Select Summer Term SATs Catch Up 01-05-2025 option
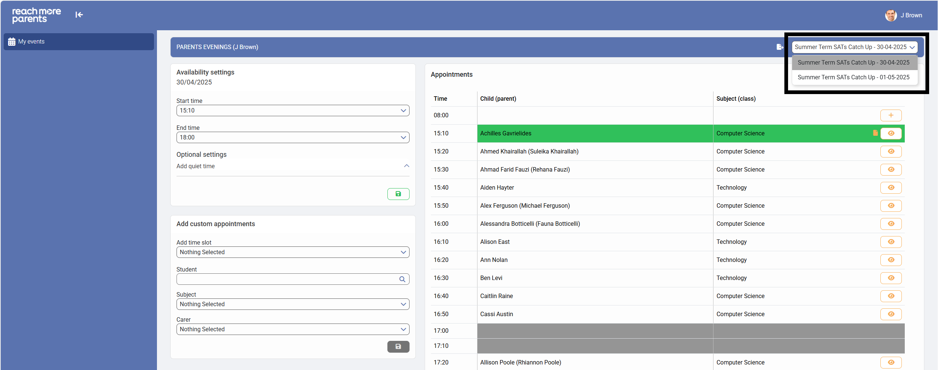Screen dimensions: 938x370 point(853,77)
